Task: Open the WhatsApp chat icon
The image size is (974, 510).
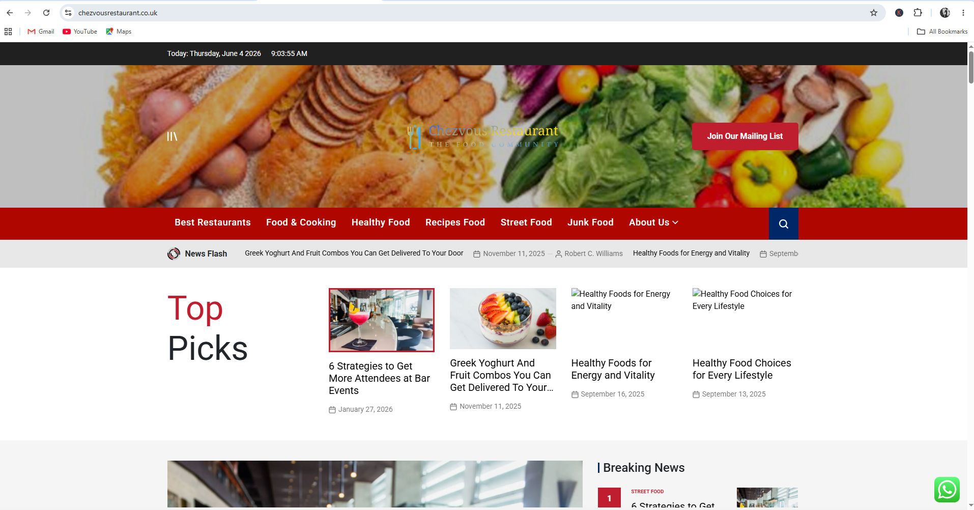Action: tap(947, 490)
